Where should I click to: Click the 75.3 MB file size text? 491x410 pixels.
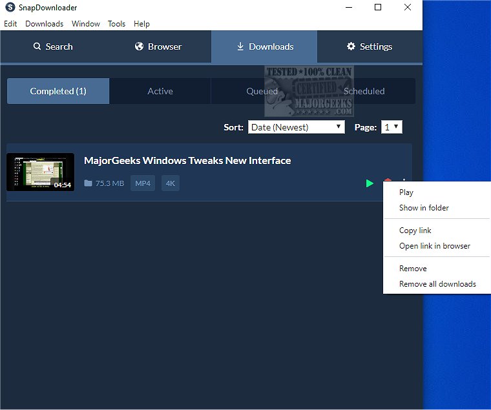point(110,183)
